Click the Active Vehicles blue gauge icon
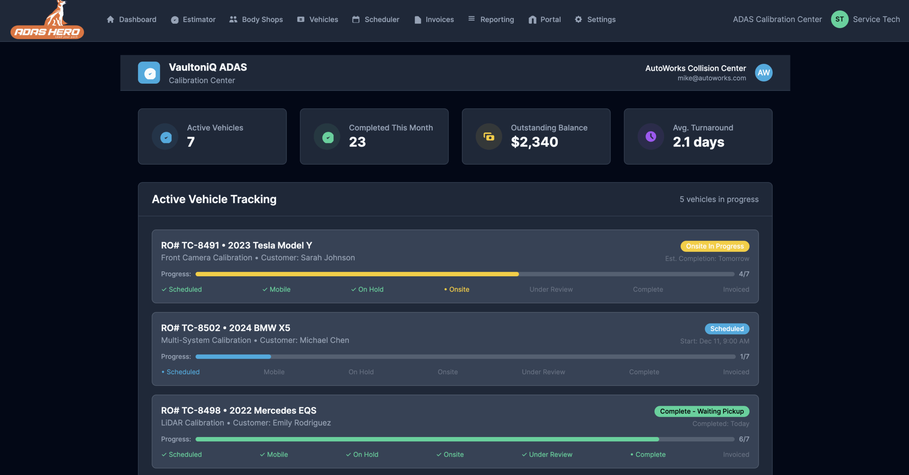The width and height of the screenshot is (909, 475). 165,137
